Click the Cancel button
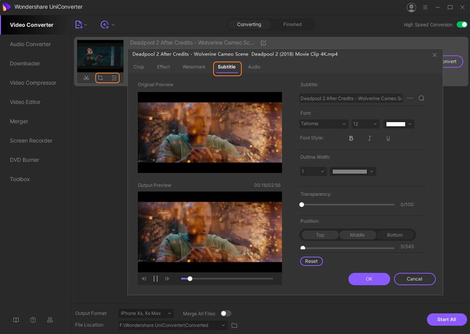Screen dimensions: 470x334 click(x=415, y=279)
